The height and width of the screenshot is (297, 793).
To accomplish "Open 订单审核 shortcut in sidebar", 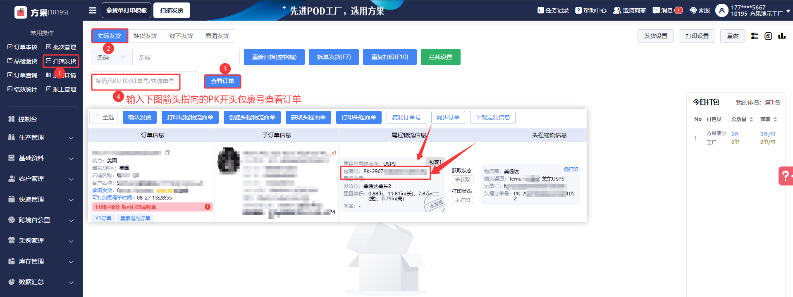I will (x=22, y=47).
